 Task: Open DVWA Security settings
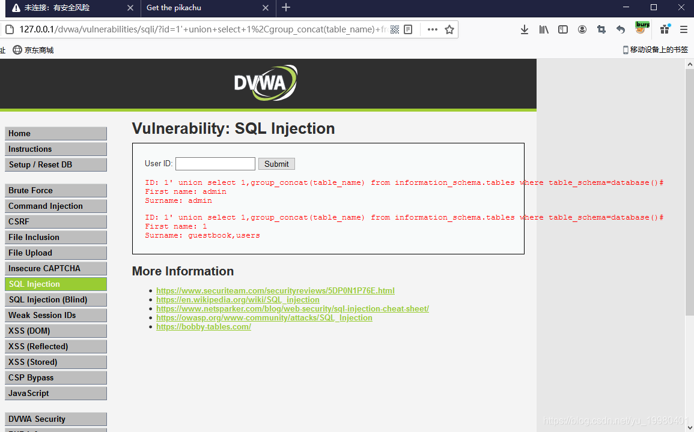56,419
